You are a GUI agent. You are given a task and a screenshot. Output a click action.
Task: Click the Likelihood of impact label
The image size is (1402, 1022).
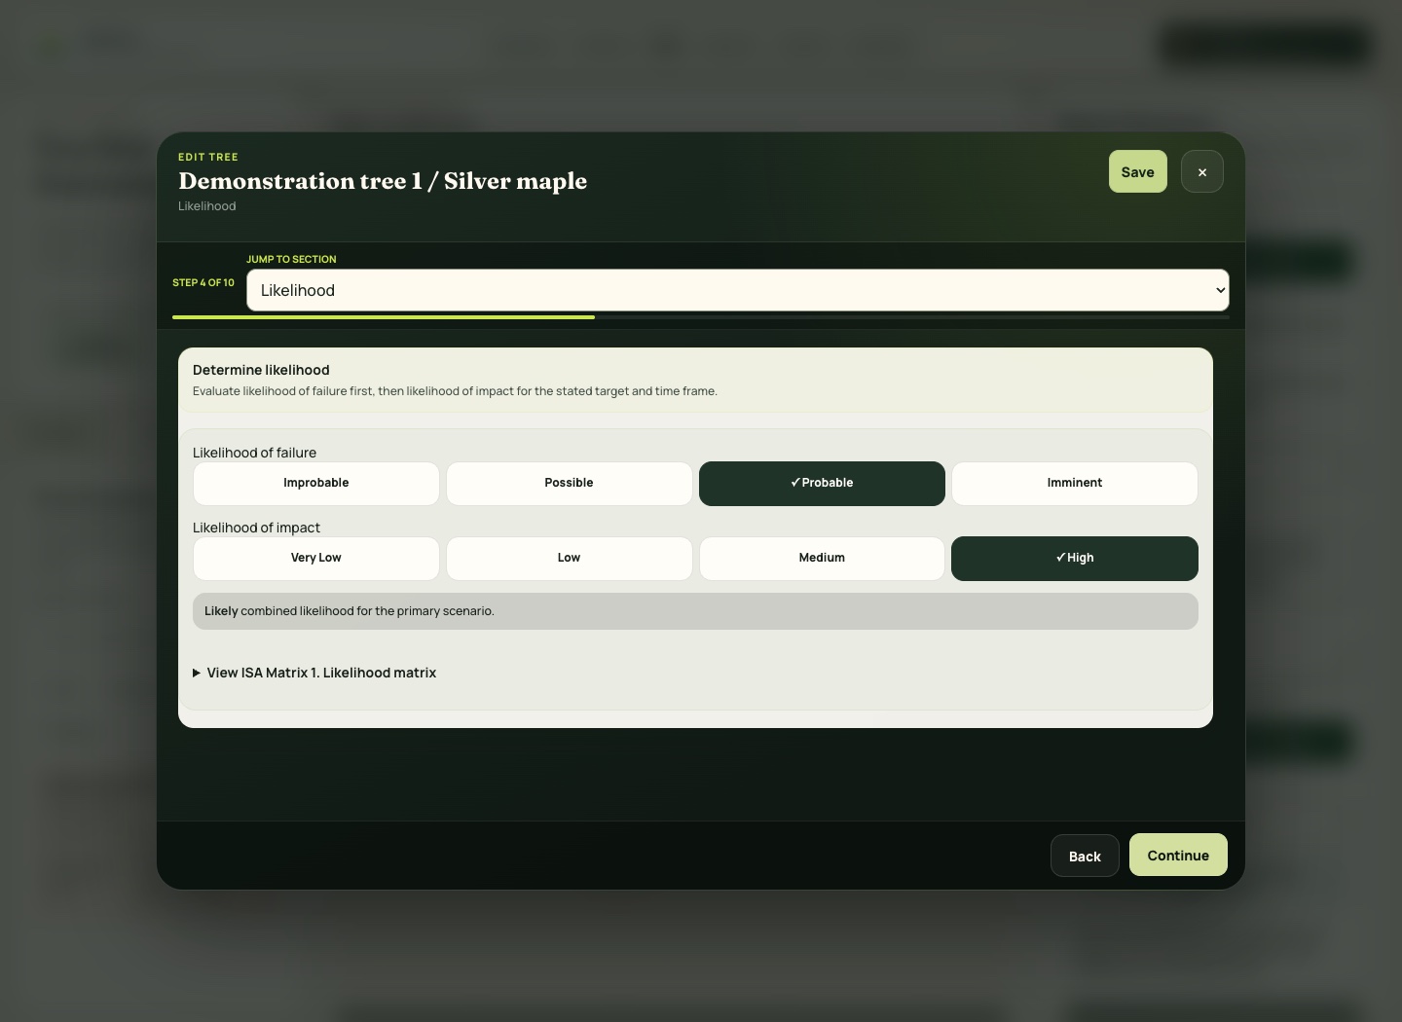tap(256, 528)
